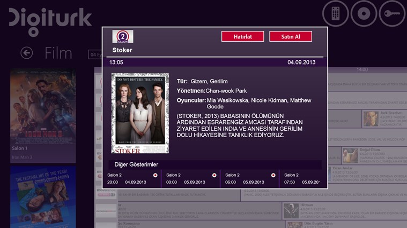Viewport: 407px width, 228px height.
Task: Click the Stoker title text
Action: (122, 50)
